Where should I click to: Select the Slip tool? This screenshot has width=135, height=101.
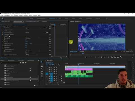(x=42, y=71)
